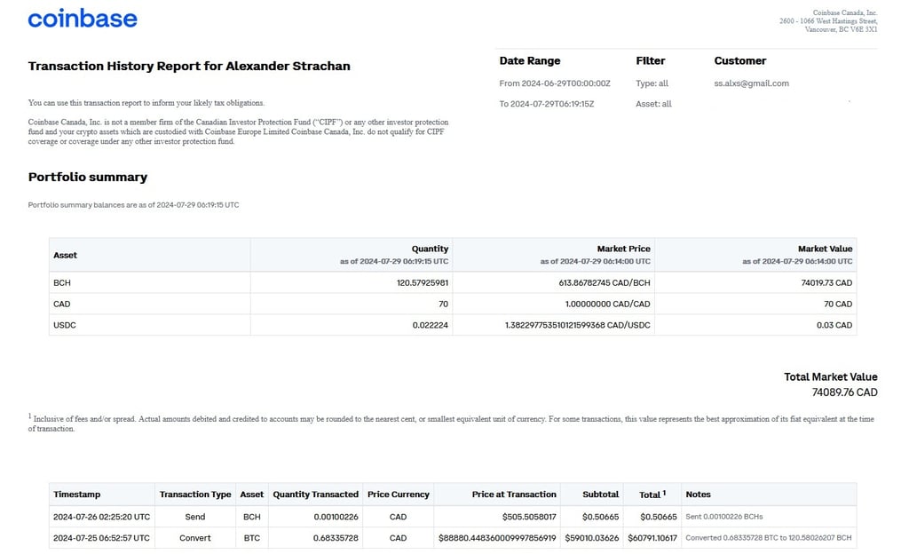Click the Vancouver street address at top right
Viewport: 909px width, 554px height.
(x=828, y=20)
